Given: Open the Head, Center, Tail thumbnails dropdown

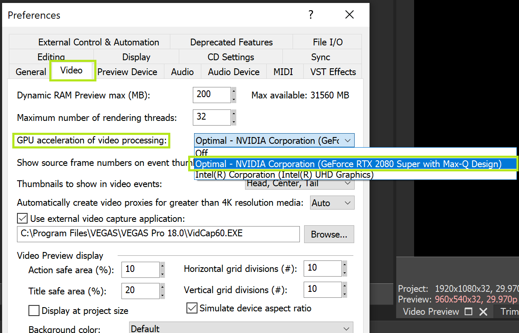Looking at the screenshot, I should pos(300,183).
